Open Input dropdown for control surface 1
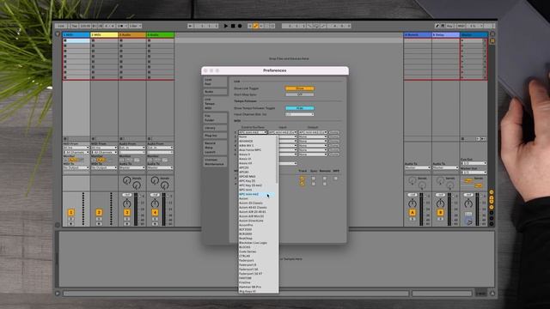Viewport: 550px width, 309px height. point(283,132)
